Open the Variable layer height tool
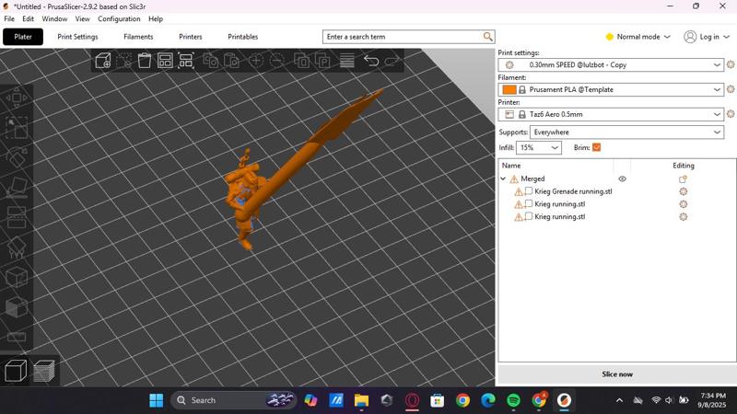Viewport: 737px width, 414px height. [347, 61]
